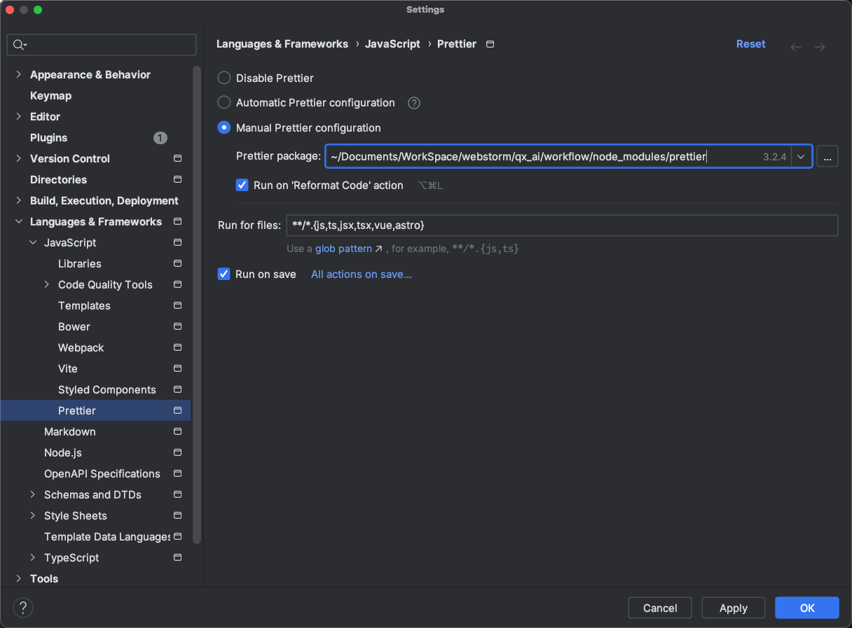Click the Plugins update count badge
852x628 pixels.
click(x=160, y=138)
